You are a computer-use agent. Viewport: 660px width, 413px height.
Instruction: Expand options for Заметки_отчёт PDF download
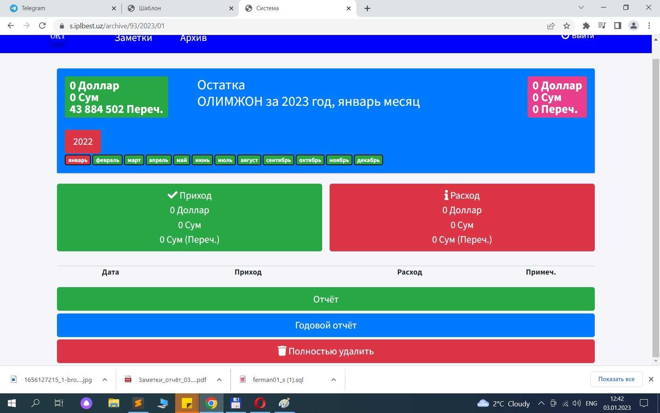click(x=219, y=380)
